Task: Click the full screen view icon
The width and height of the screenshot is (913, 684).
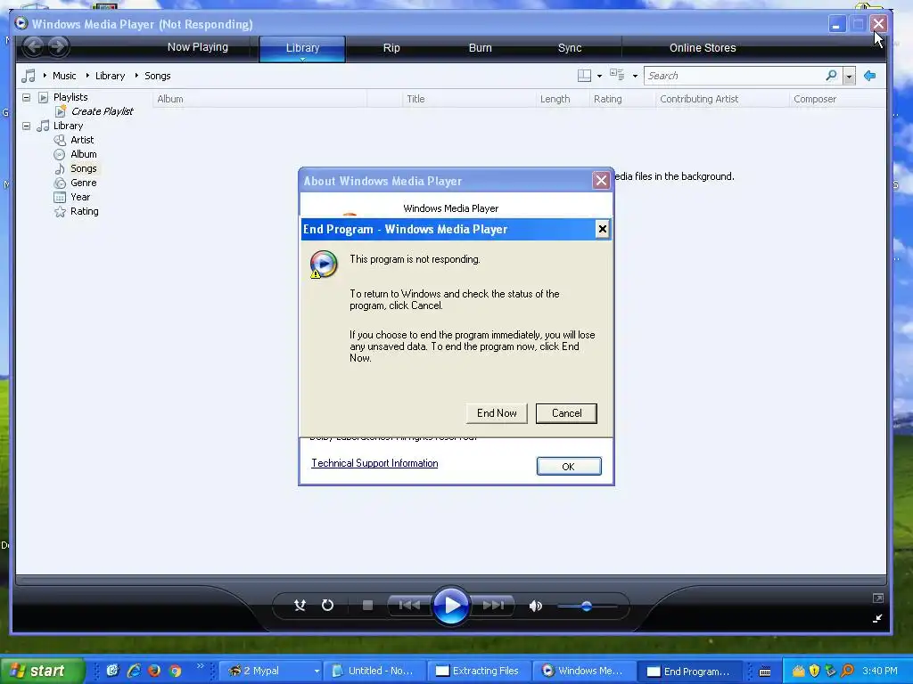Action: tap(878, 598)
